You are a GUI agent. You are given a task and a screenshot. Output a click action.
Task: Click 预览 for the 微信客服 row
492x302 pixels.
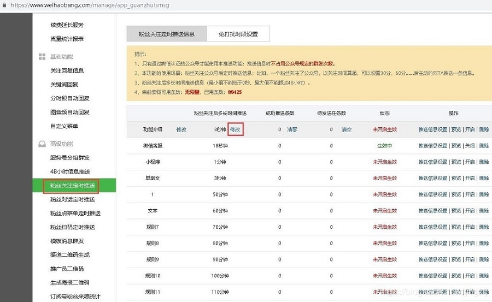click(x=456, y=146)
